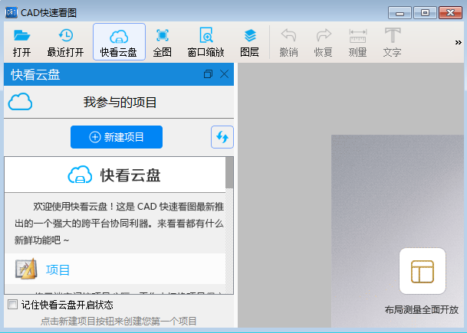The image size is (467, 333).
Task: Click the 布局测量全面开放 layout icon
Action: pyautogui.click(x=423, y=271)
